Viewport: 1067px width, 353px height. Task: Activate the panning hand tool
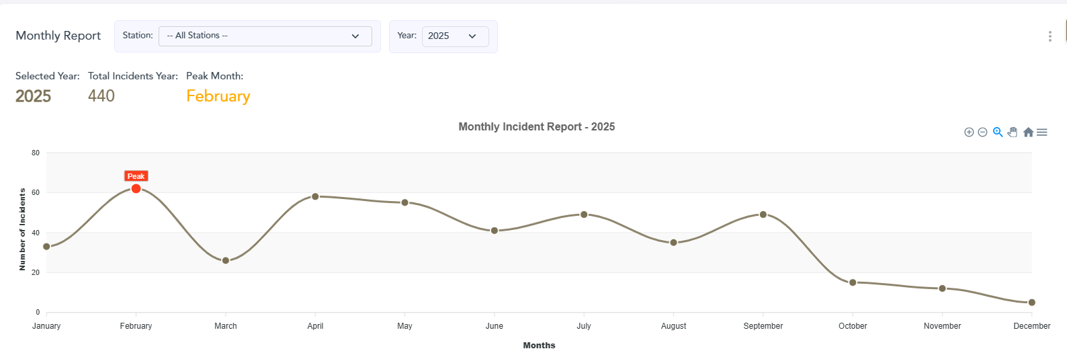(x=1013, y=132)
